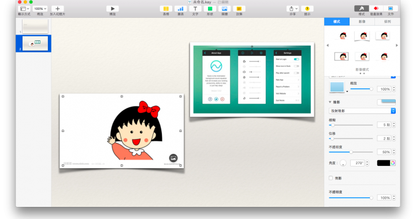Start the slideshow with the Play button
The image size is (416, 219).
tap(113, 9)
